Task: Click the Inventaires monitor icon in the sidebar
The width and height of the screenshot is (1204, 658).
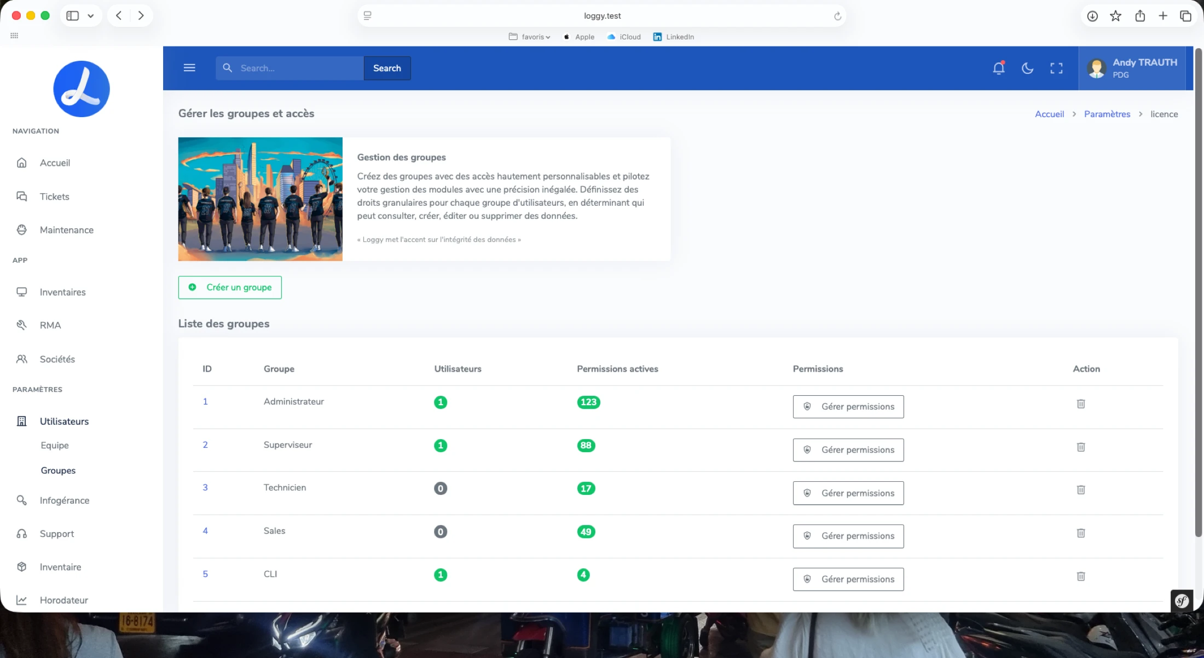Action: tap(21, 292)
